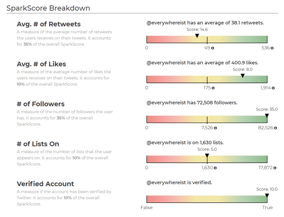Click the verified score 10.0 marker
This screenshot has width=284, height=217.
pos(267,196)
